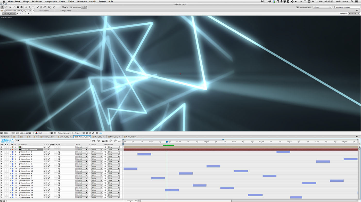The width and height of the screenshot is (361, 202).
Task: Adjust the timeline zoom slider
Action: [x=130, y=201]
